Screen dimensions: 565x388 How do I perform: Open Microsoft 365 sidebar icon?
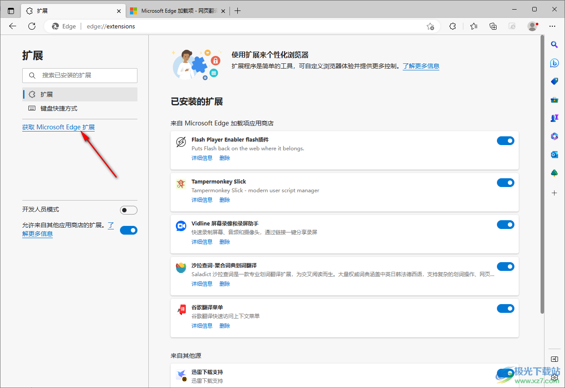click(x=555, y=136)
